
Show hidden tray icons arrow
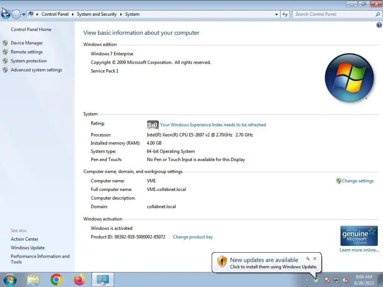click(x=307, y=280)
